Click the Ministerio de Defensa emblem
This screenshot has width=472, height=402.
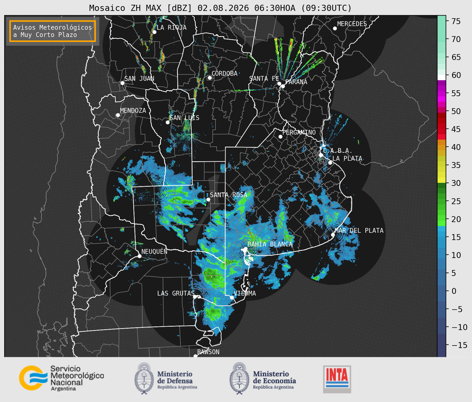coord(144,379)
